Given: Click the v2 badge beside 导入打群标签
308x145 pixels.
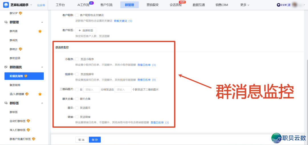Looking at the screenshot, I should click(28, 130).
